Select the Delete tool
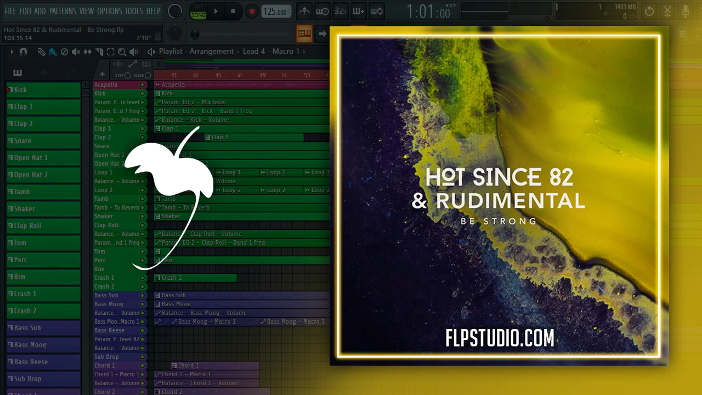The image size is (702, 395). [x=64, y=52]
